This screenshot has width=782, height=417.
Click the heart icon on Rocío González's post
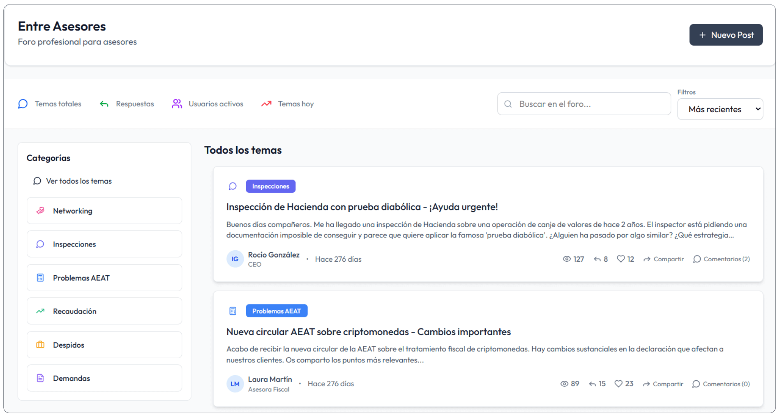coord(621,259)
